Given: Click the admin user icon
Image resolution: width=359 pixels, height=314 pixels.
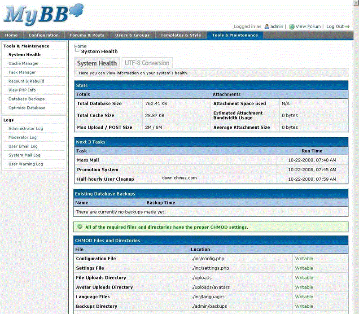Looking at the screenshot, I should coord(267,27).
